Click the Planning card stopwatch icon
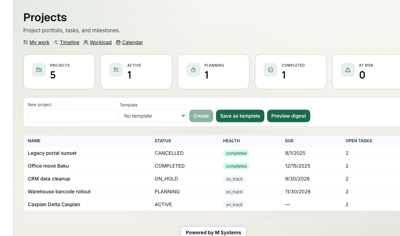Viewport: 400px width, 236px height. pos(193,70)
